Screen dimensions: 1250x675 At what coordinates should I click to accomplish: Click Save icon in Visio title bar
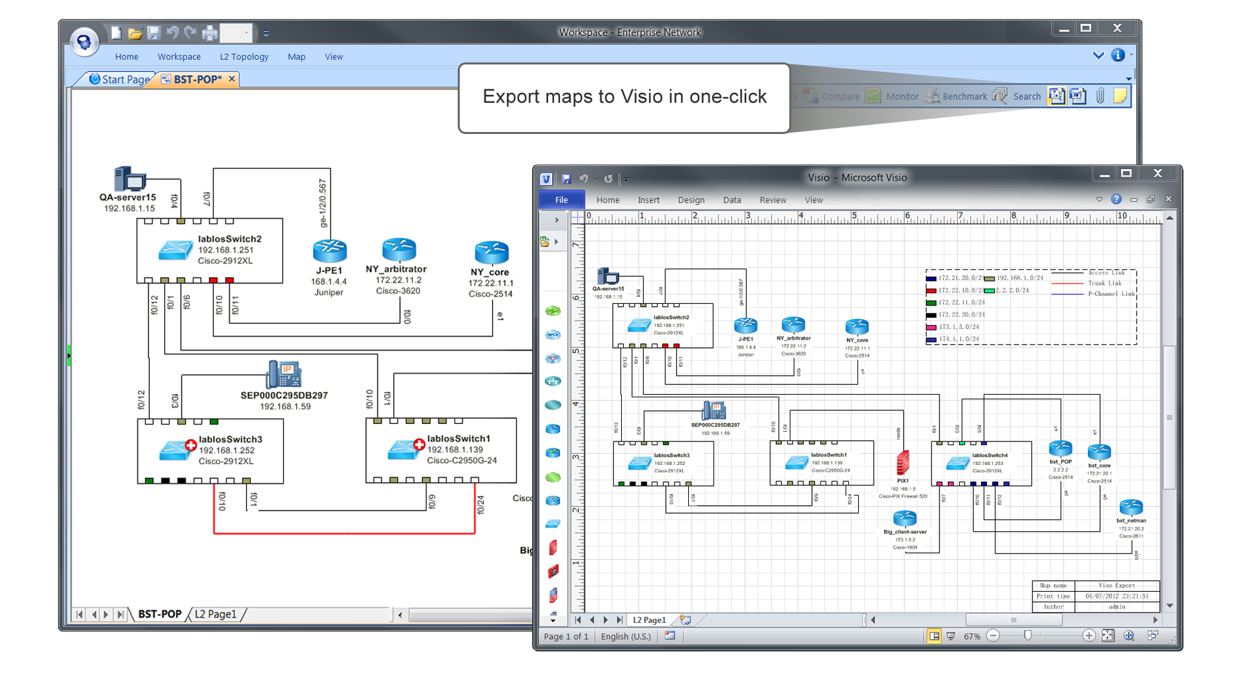(x=566, y=179)
